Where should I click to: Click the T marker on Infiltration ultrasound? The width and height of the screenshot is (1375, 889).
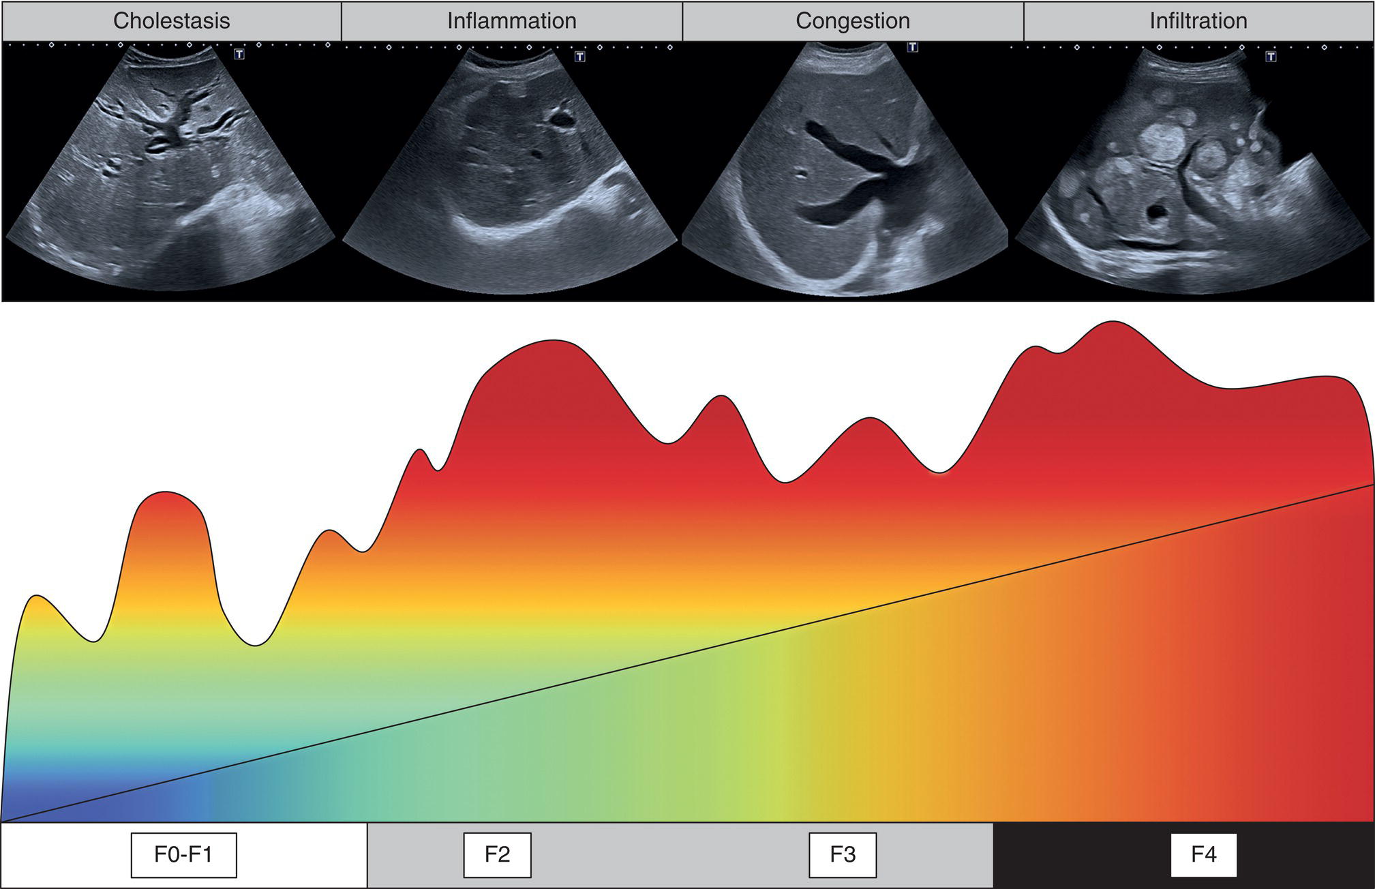coord(1271,57)
